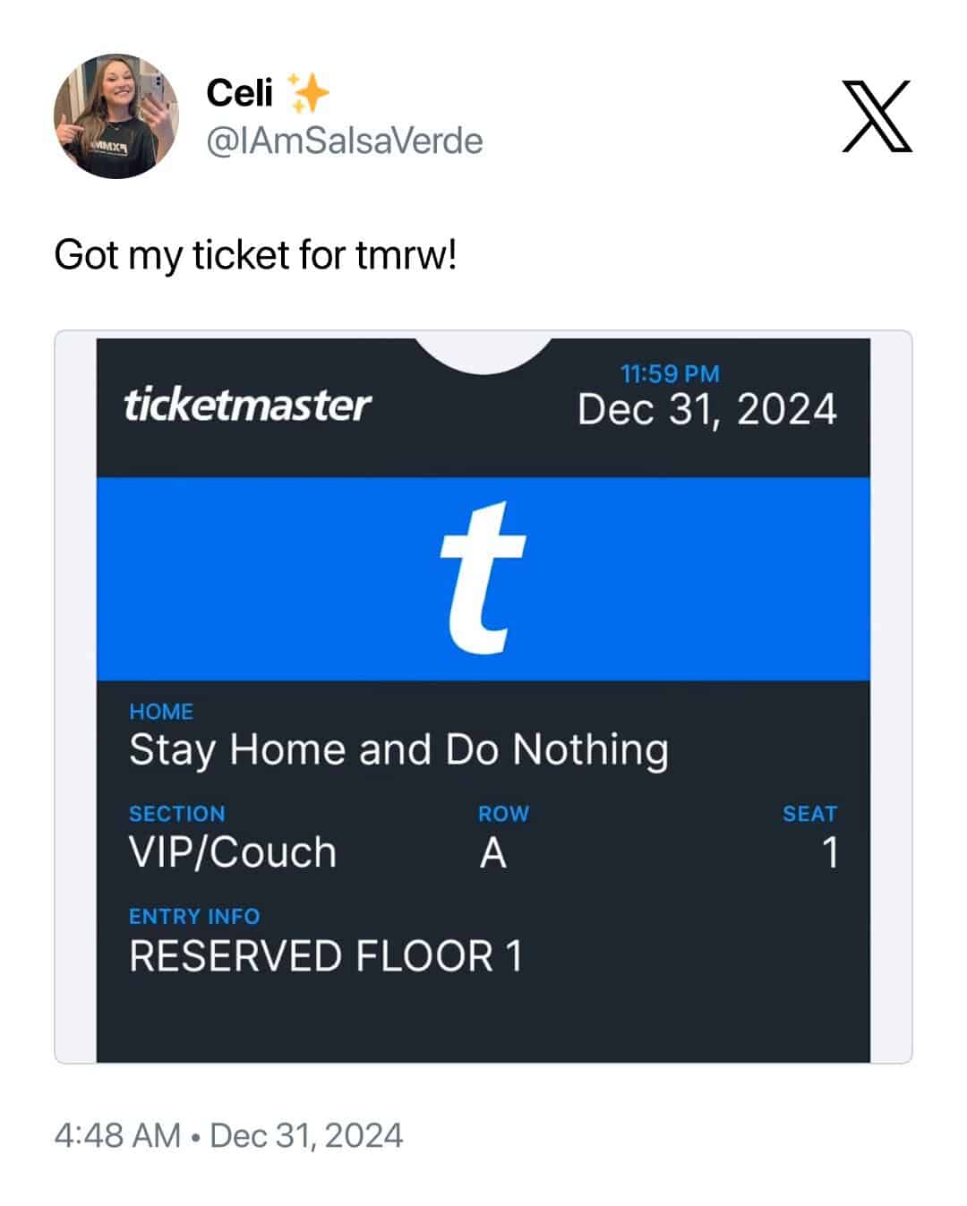Open the @IAmSalsaVerde handle link

click(345, 141)
